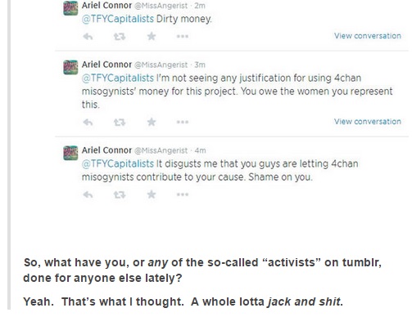Viewport: 412px width, 317px height.
Task: Open more options on the 3m-old tweet
Action: click(183, 122)
